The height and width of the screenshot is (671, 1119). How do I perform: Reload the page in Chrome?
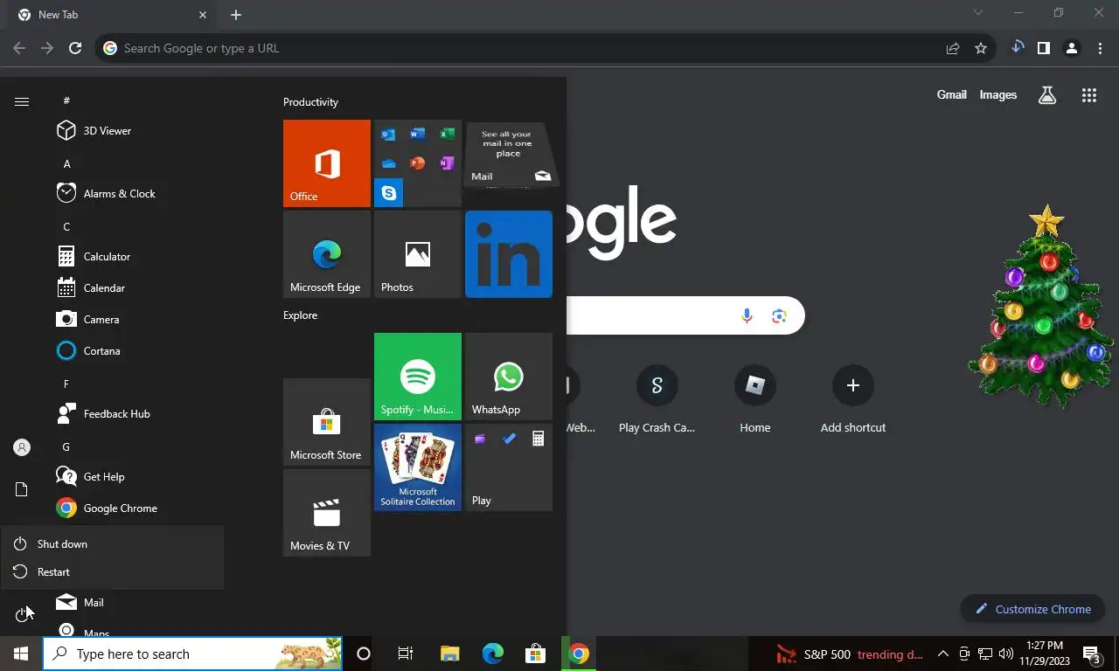(x=75, y=48)
